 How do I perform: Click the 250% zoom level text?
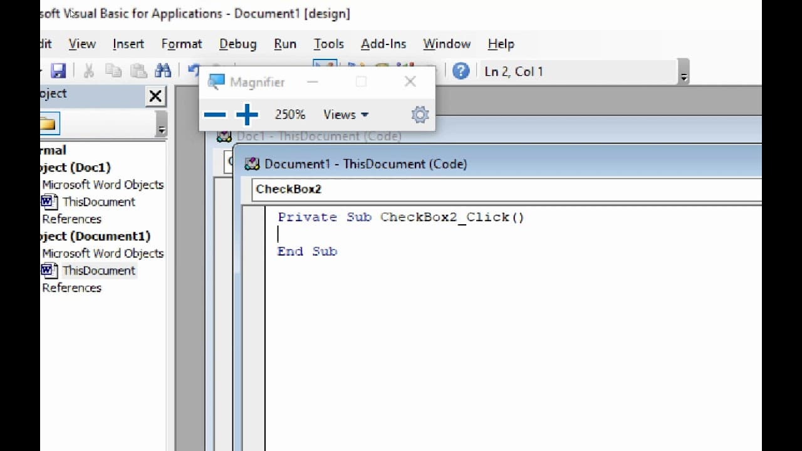(290, 115)
